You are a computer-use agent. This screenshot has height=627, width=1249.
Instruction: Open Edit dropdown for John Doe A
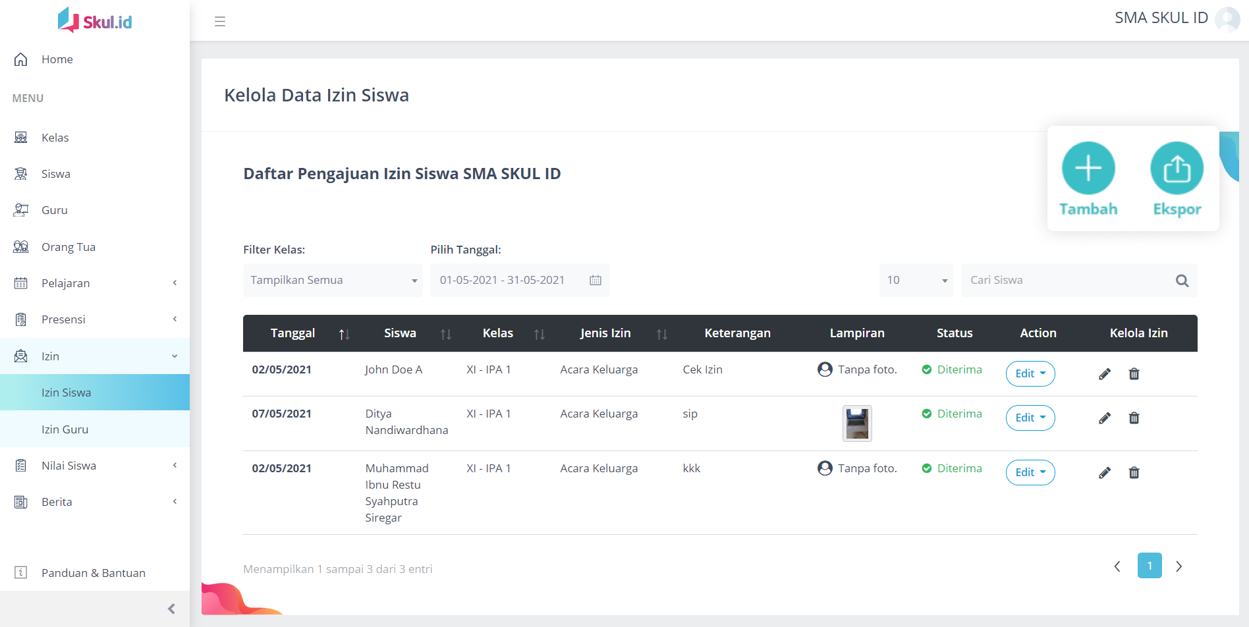1030,374
